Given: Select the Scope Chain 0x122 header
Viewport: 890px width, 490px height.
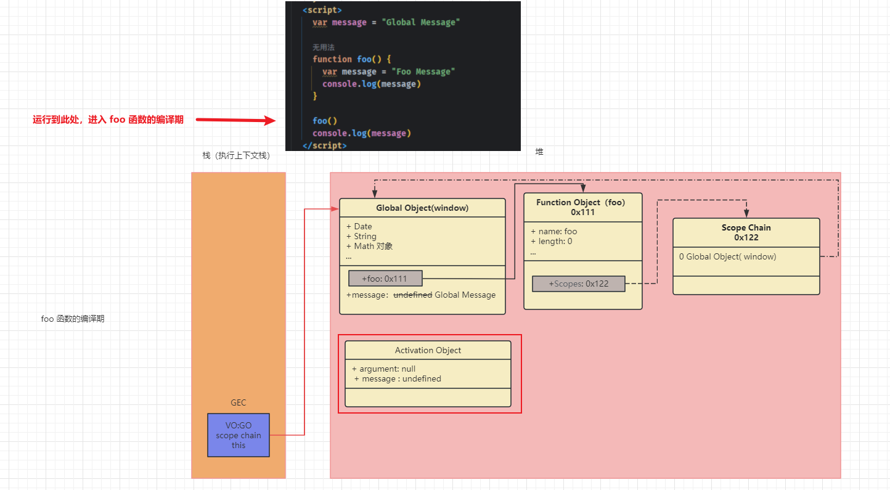Looking at the screenshot, I should point(746,232).
